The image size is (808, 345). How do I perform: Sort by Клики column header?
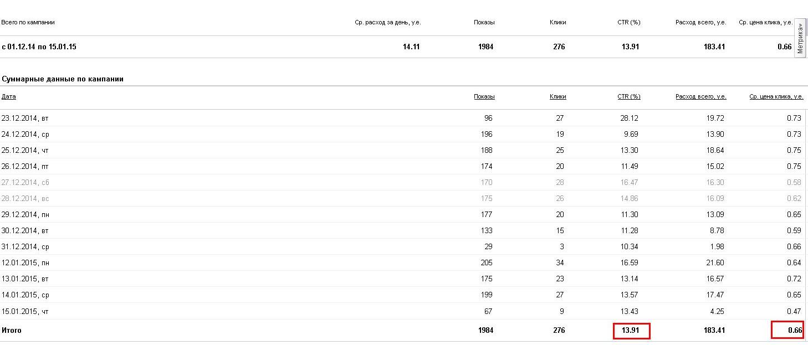(x=558, y=96)
